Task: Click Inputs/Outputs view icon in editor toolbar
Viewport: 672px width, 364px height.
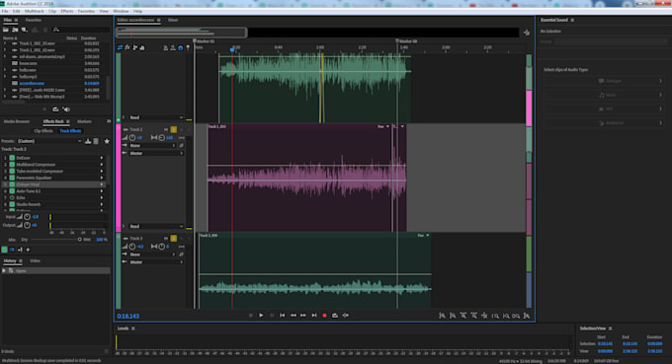Action: pos(120,47)
